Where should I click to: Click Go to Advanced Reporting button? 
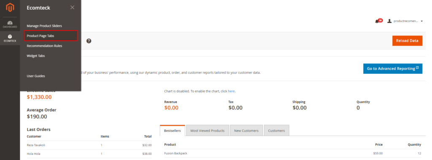pos(393,69)
